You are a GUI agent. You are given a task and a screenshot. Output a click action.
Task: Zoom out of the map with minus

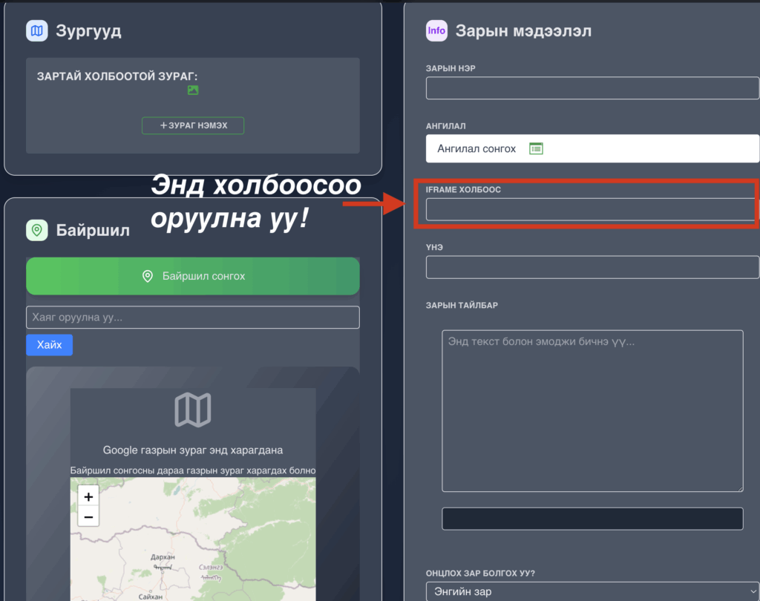(x=88, y=516)
